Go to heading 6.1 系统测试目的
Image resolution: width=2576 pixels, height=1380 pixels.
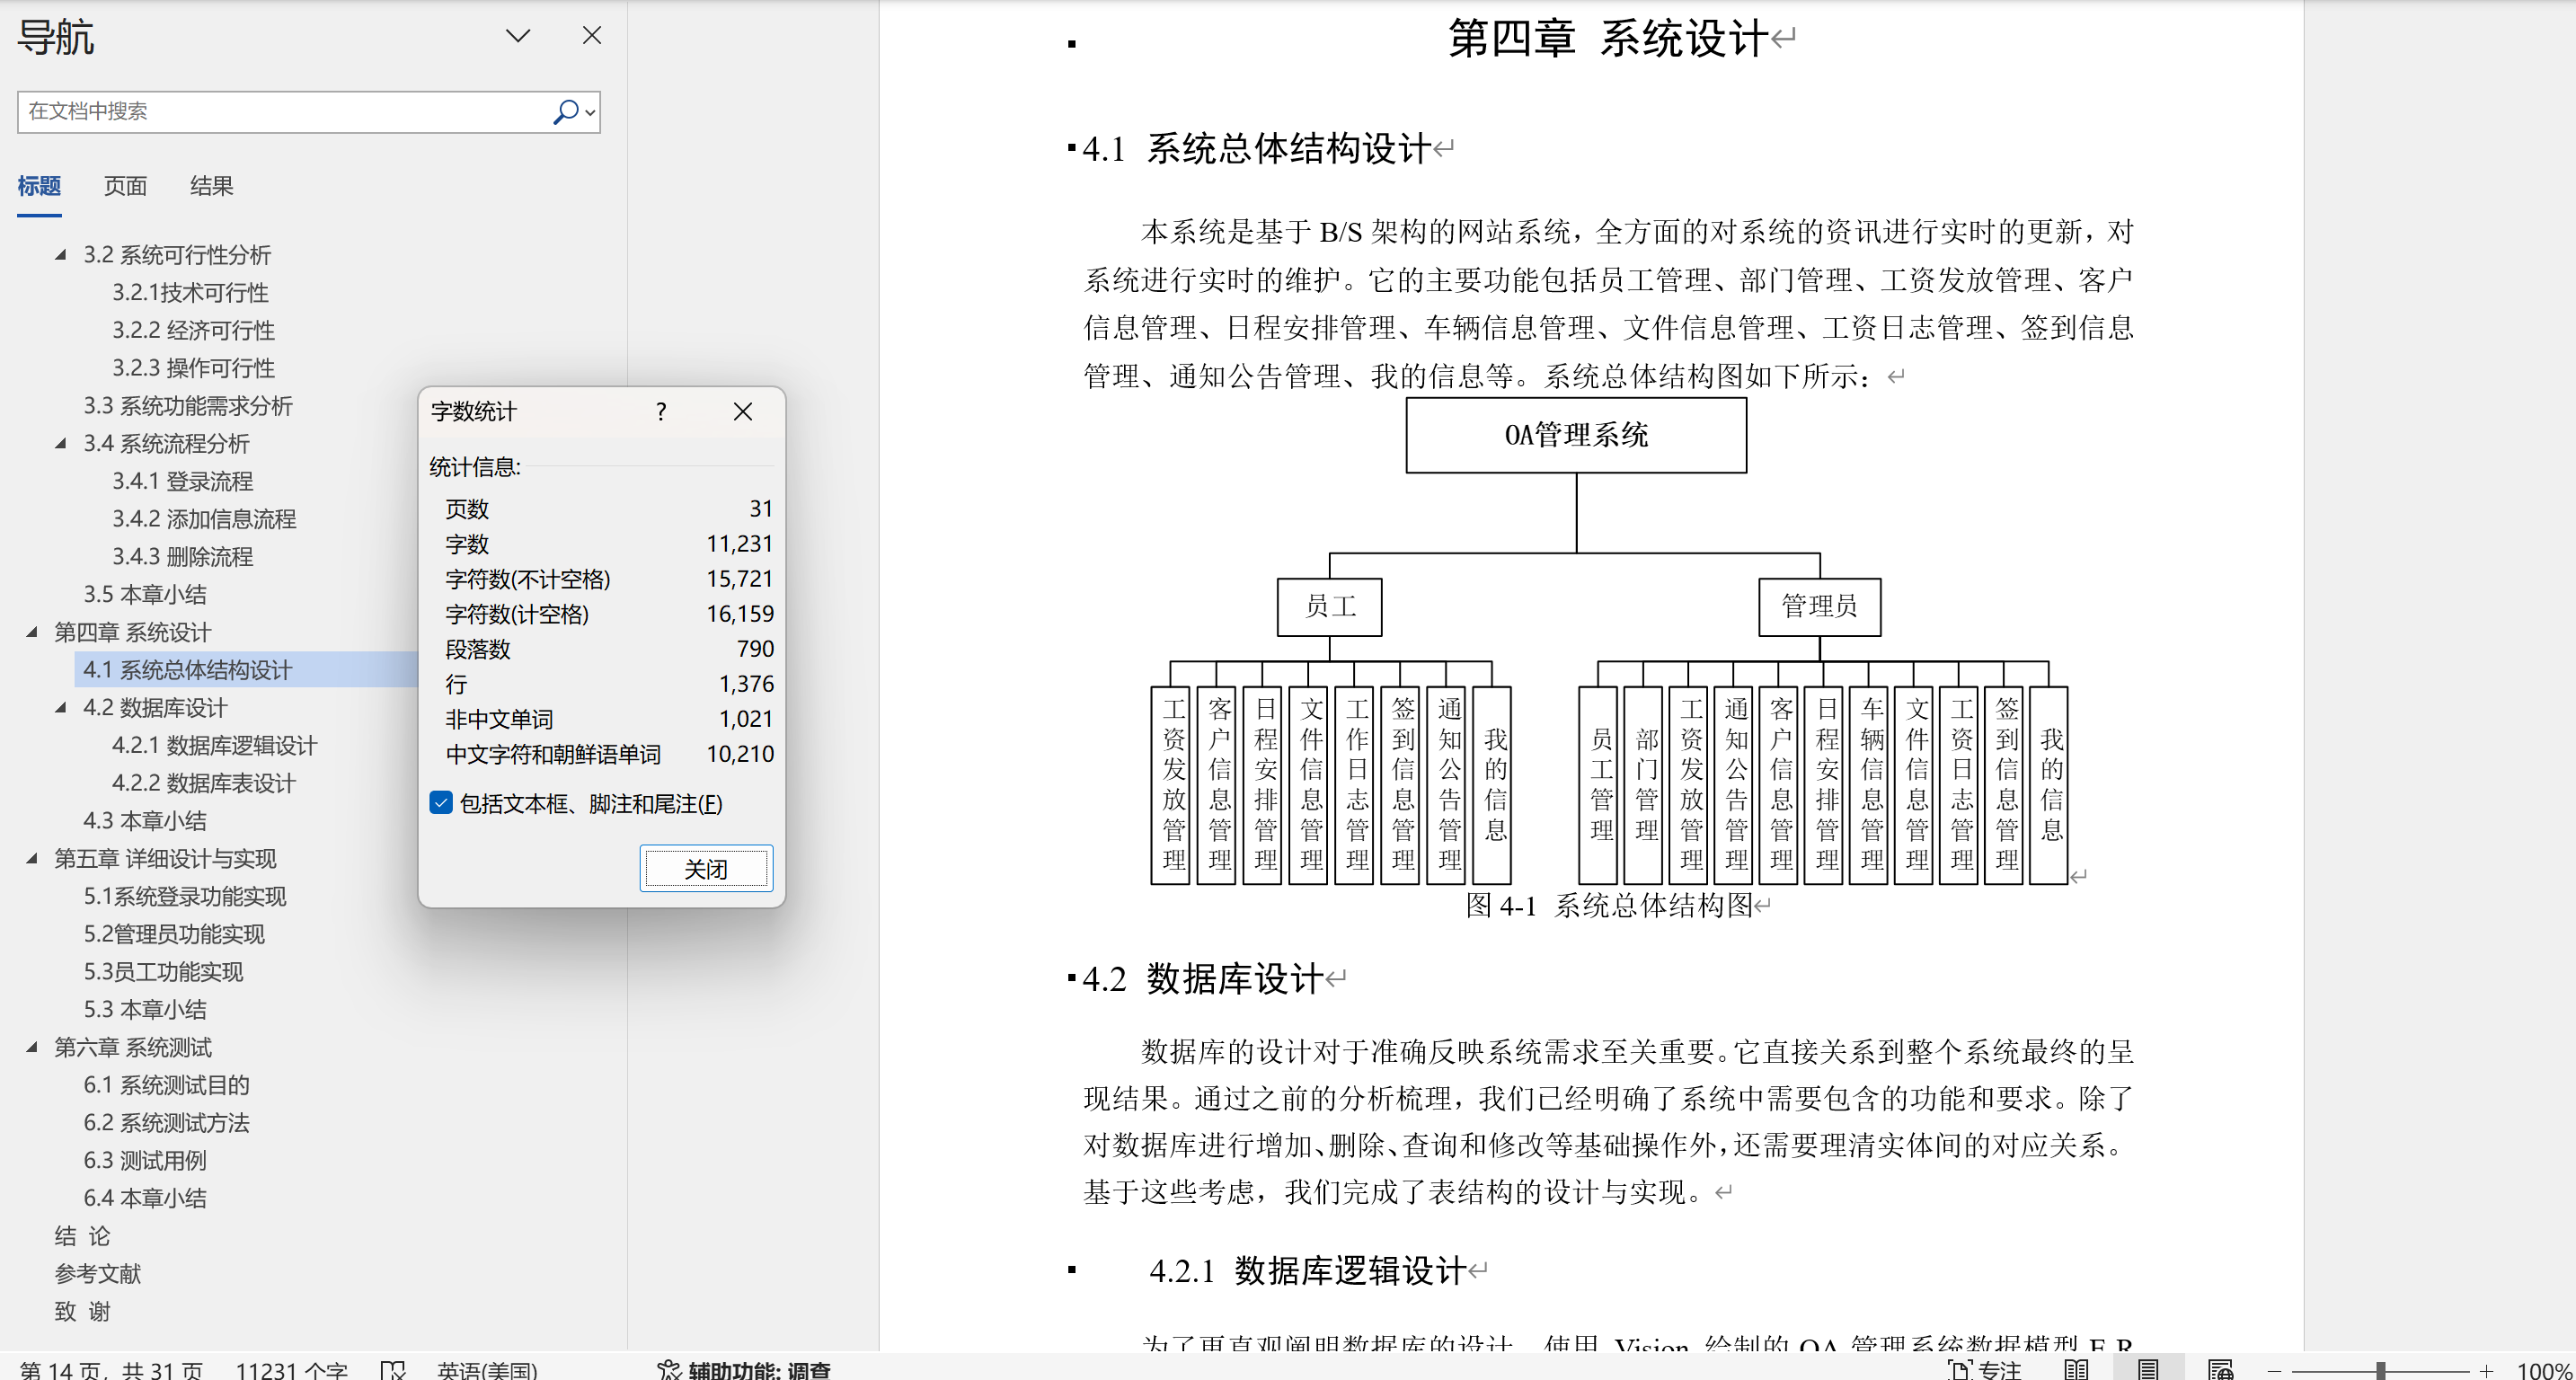click(166, 1085)
